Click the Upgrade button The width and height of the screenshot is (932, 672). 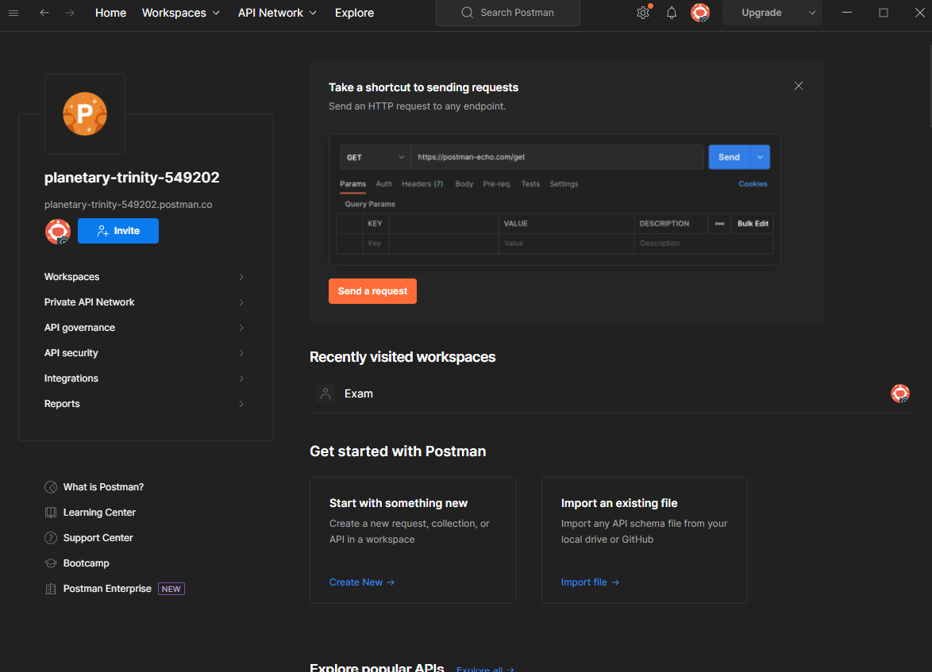761,13
